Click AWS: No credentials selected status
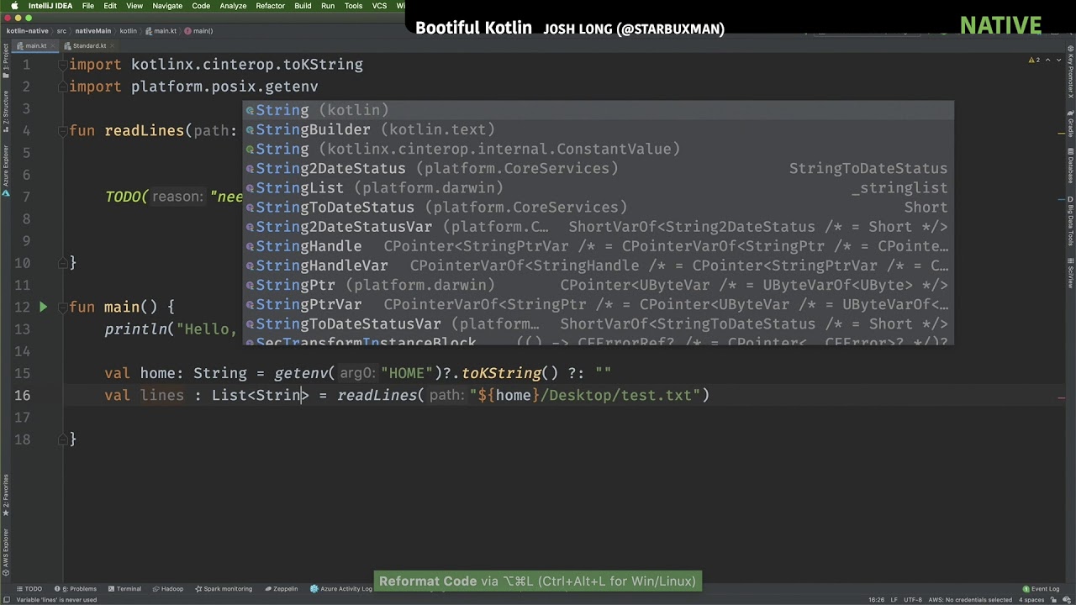1076x605 pixels. pos(971,600)
